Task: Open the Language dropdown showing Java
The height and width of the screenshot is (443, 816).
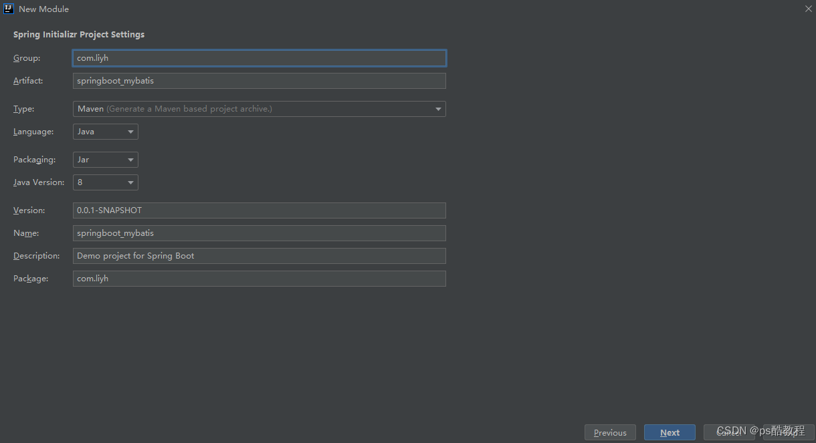Action: pos(105,132)
